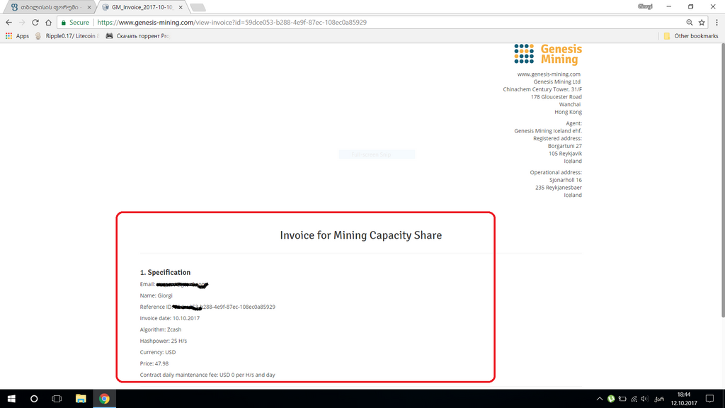Open the Ripple0.17/ Litecoin bookmark
This screenshot has width=725, height=408.
coord(67,35)
